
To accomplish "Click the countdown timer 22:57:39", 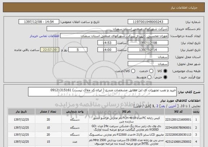I will click(49, 49).
